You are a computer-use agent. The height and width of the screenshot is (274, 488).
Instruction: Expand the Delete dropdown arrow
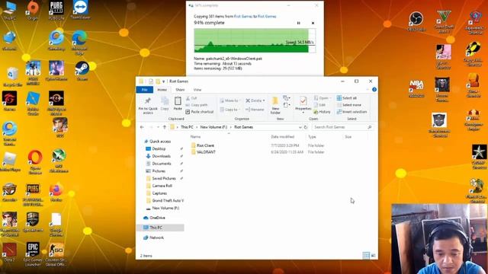[264, 100]
